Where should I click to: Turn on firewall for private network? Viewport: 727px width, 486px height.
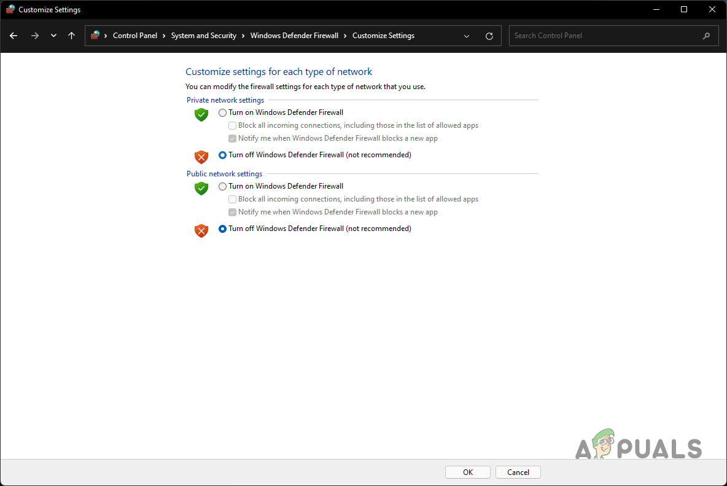pyautogui.click(x=222, y=112)
